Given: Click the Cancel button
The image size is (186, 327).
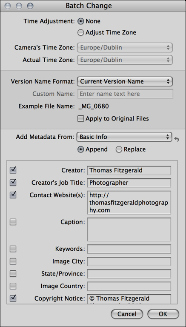Looking at the screenshot, I should [127, 314].
